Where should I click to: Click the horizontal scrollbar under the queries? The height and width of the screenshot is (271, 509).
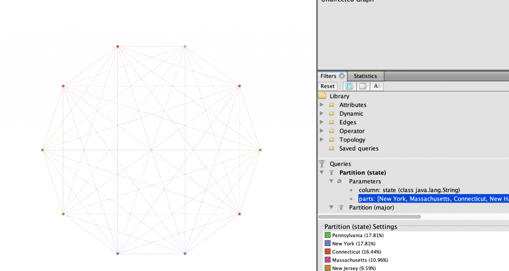[369, 217]
